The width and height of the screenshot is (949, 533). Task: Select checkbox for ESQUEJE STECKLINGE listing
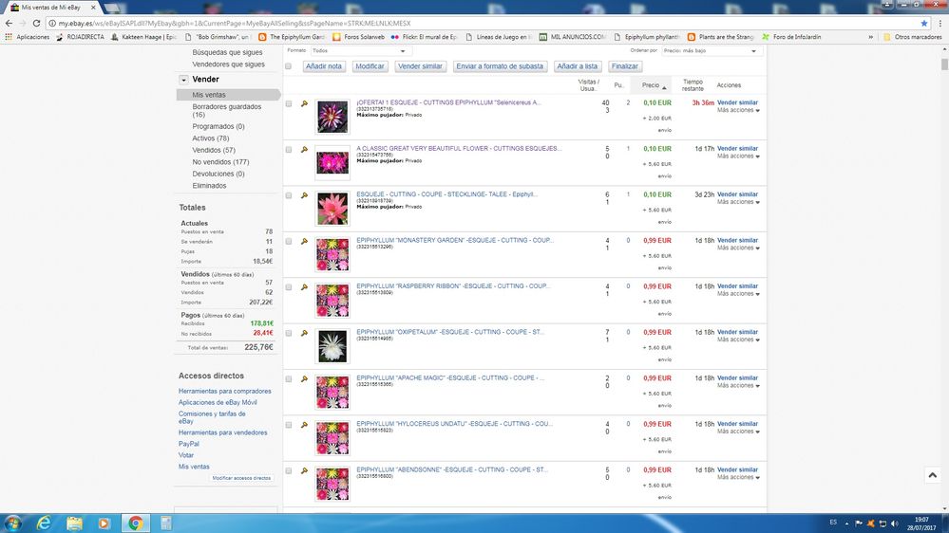point(289,195)
